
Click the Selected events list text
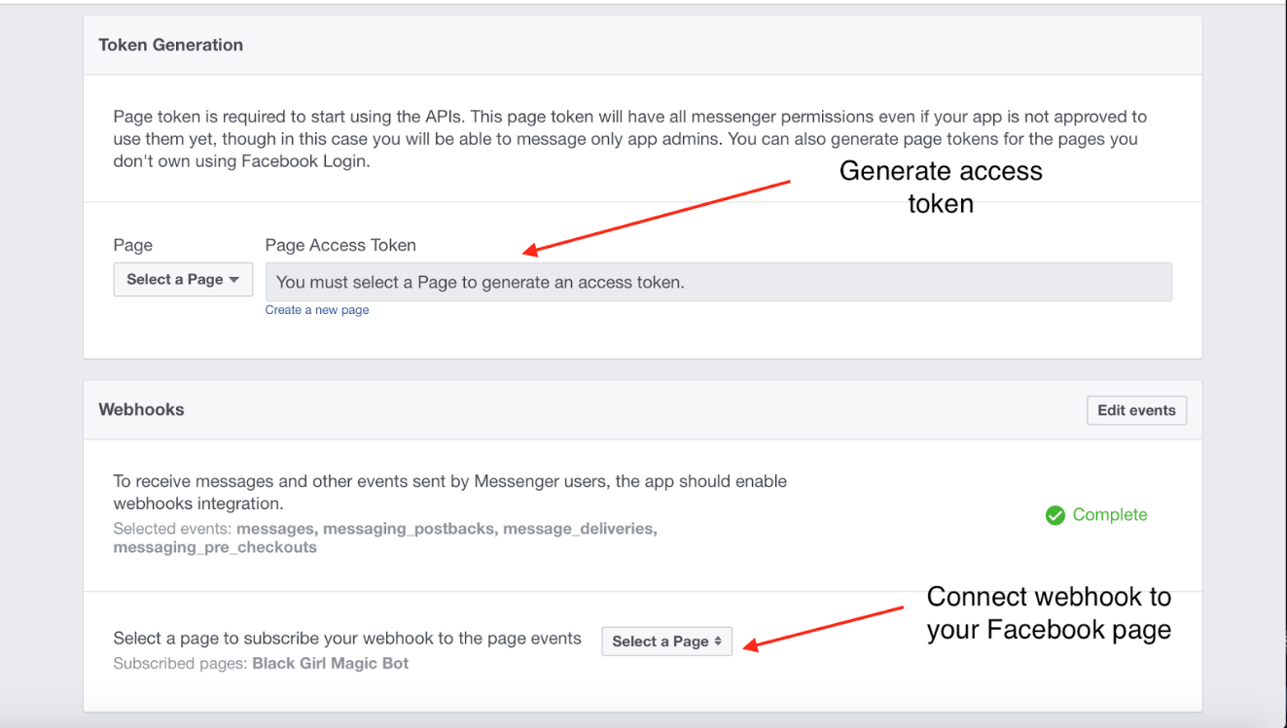(385, 538)
